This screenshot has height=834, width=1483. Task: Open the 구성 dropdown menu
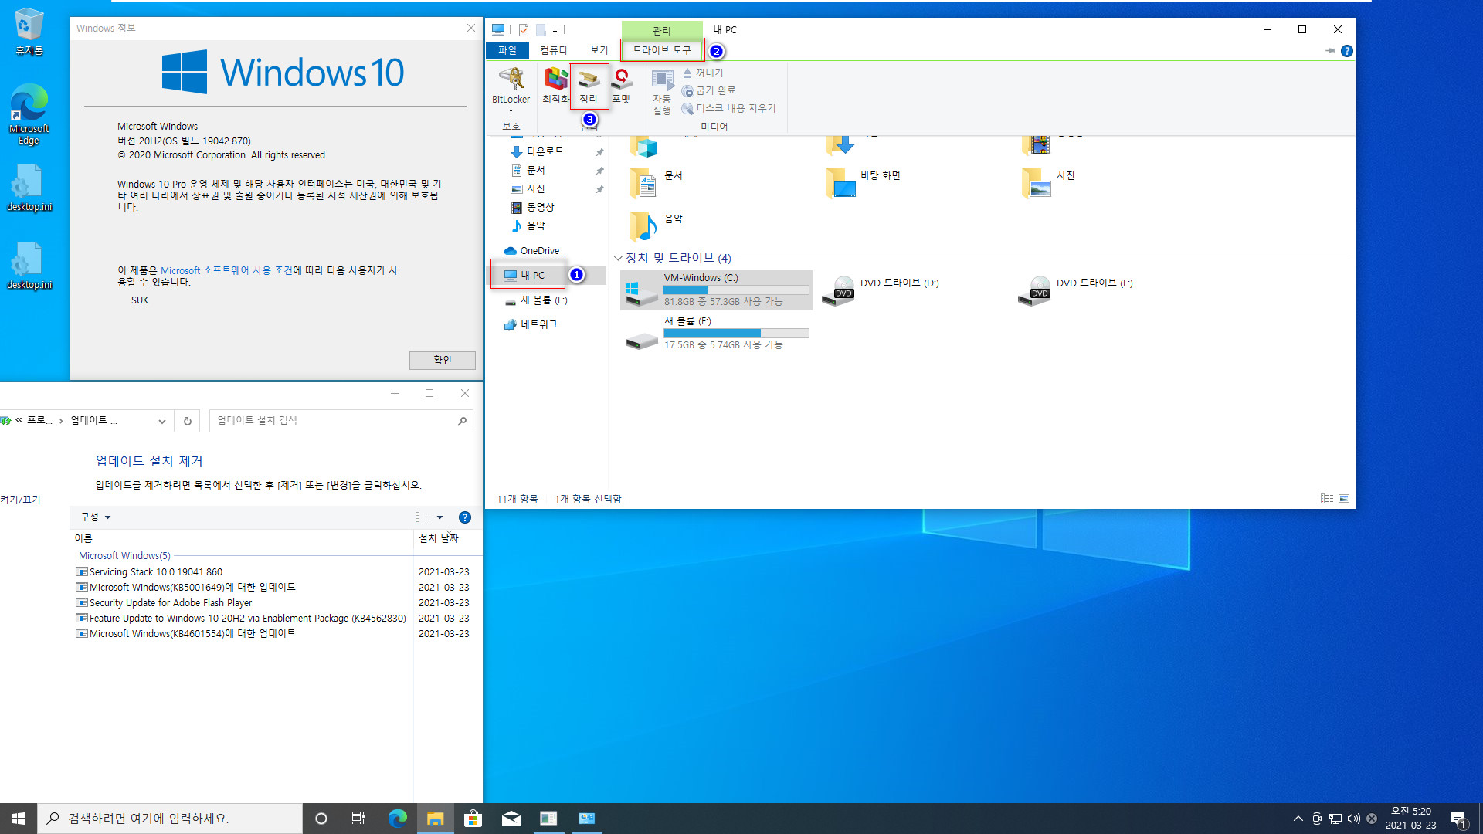96,517
